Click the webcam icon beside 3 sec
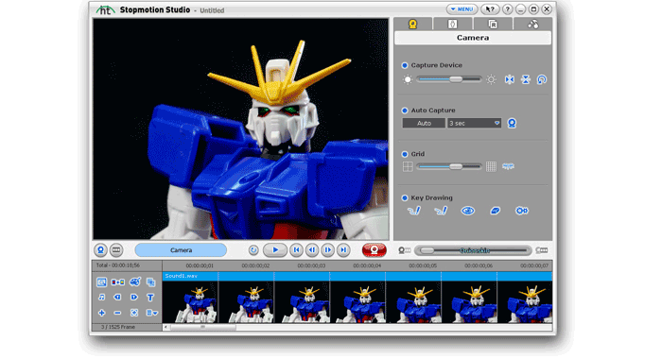This screenshot has height=359, width=662. 512,123
